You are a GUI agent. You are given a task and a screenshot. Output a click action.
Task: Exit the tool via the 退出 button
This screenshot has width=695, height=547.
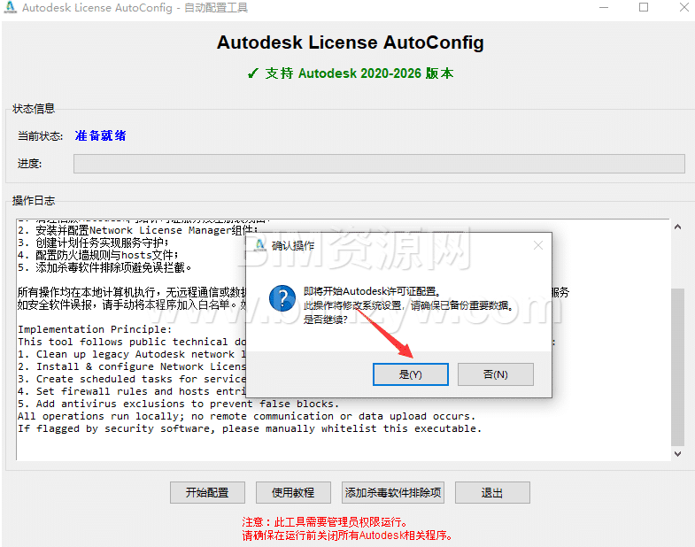[x=491, y=493]
